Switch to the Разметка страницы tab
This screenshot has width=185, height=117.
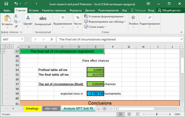point(54,11)
